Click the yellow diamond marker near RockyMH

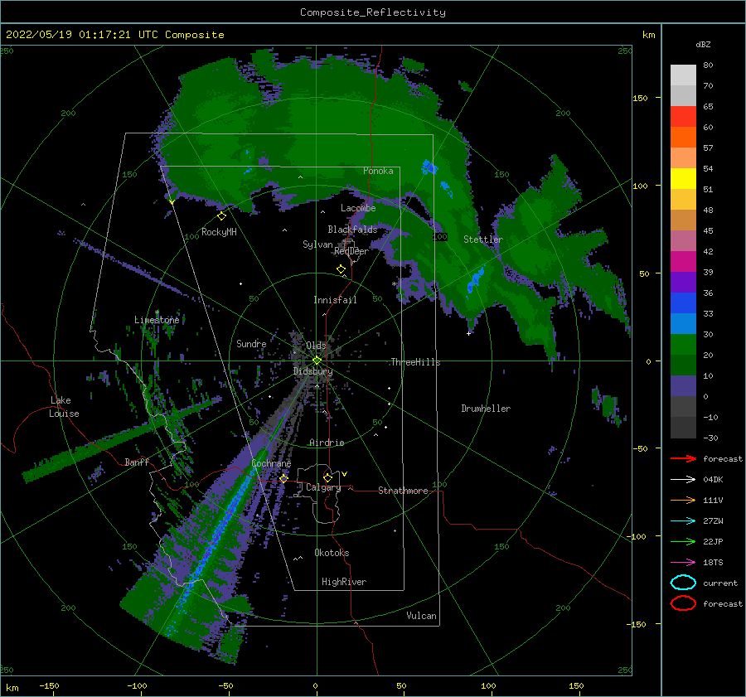(x=221, y=216)
